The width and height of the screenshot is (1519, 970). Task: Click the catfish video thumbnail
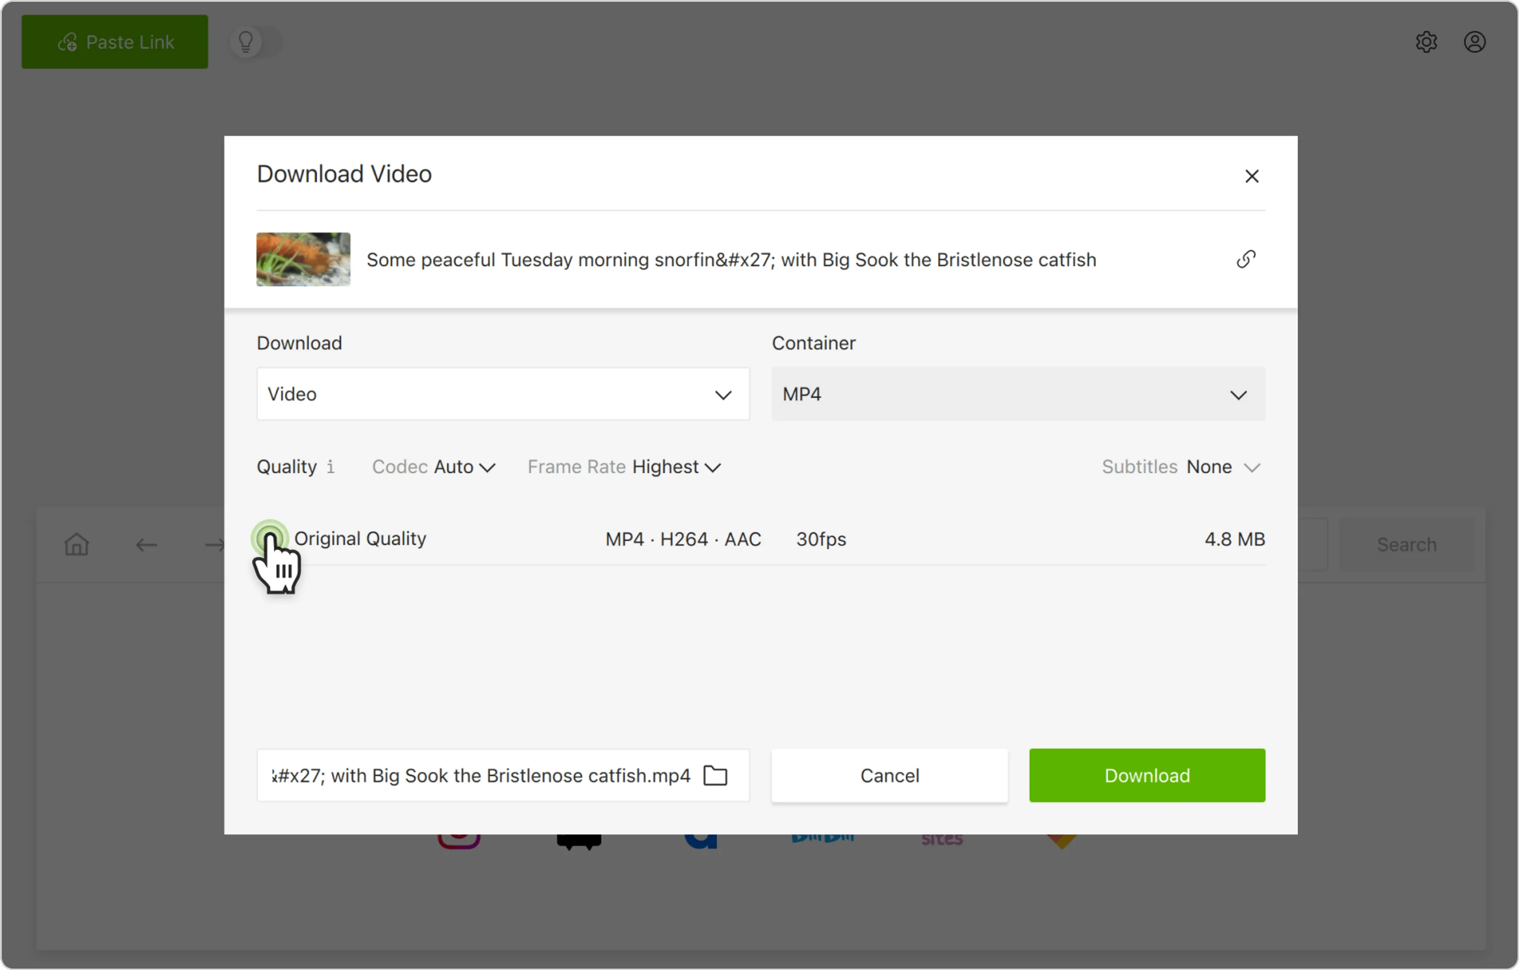303,259
